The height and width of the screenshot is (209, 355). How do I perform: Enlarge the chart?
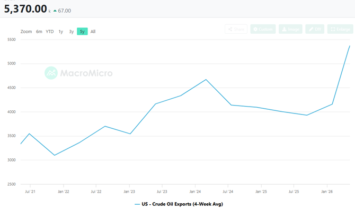(340, 29)
